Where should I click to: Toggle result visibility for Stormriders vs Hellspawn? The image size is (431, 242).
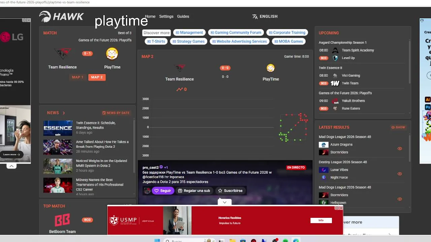400,199
